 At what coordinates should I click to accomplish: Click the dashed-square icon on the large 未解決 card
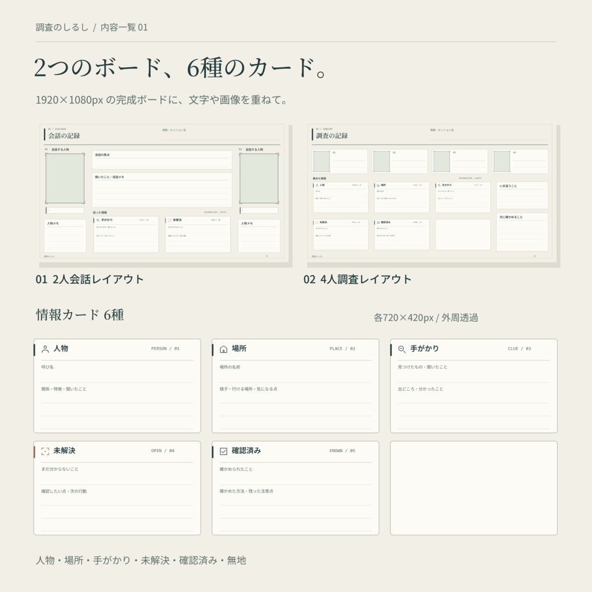(45, 451)
